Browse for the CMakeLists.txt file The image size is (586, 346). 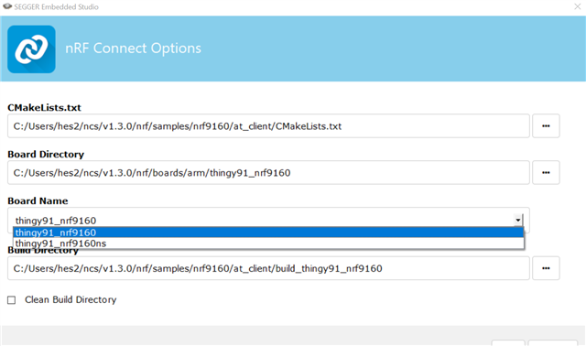tap(546, 126)
